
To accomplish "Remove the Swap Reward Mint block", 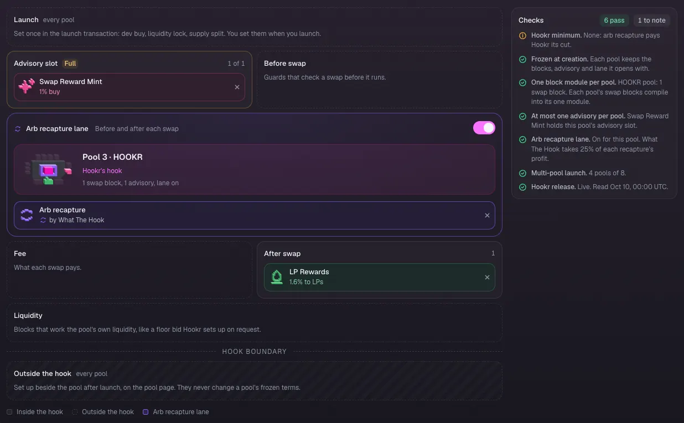I will (x=237, y=87).
